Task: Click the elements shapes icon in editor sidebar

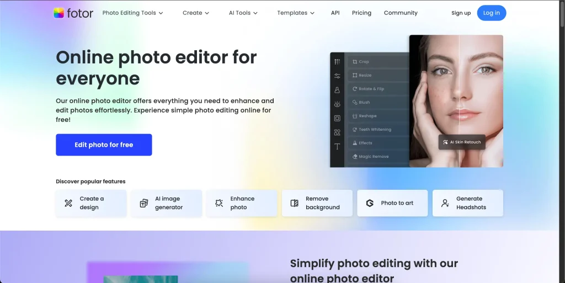Action: point(337,132)
